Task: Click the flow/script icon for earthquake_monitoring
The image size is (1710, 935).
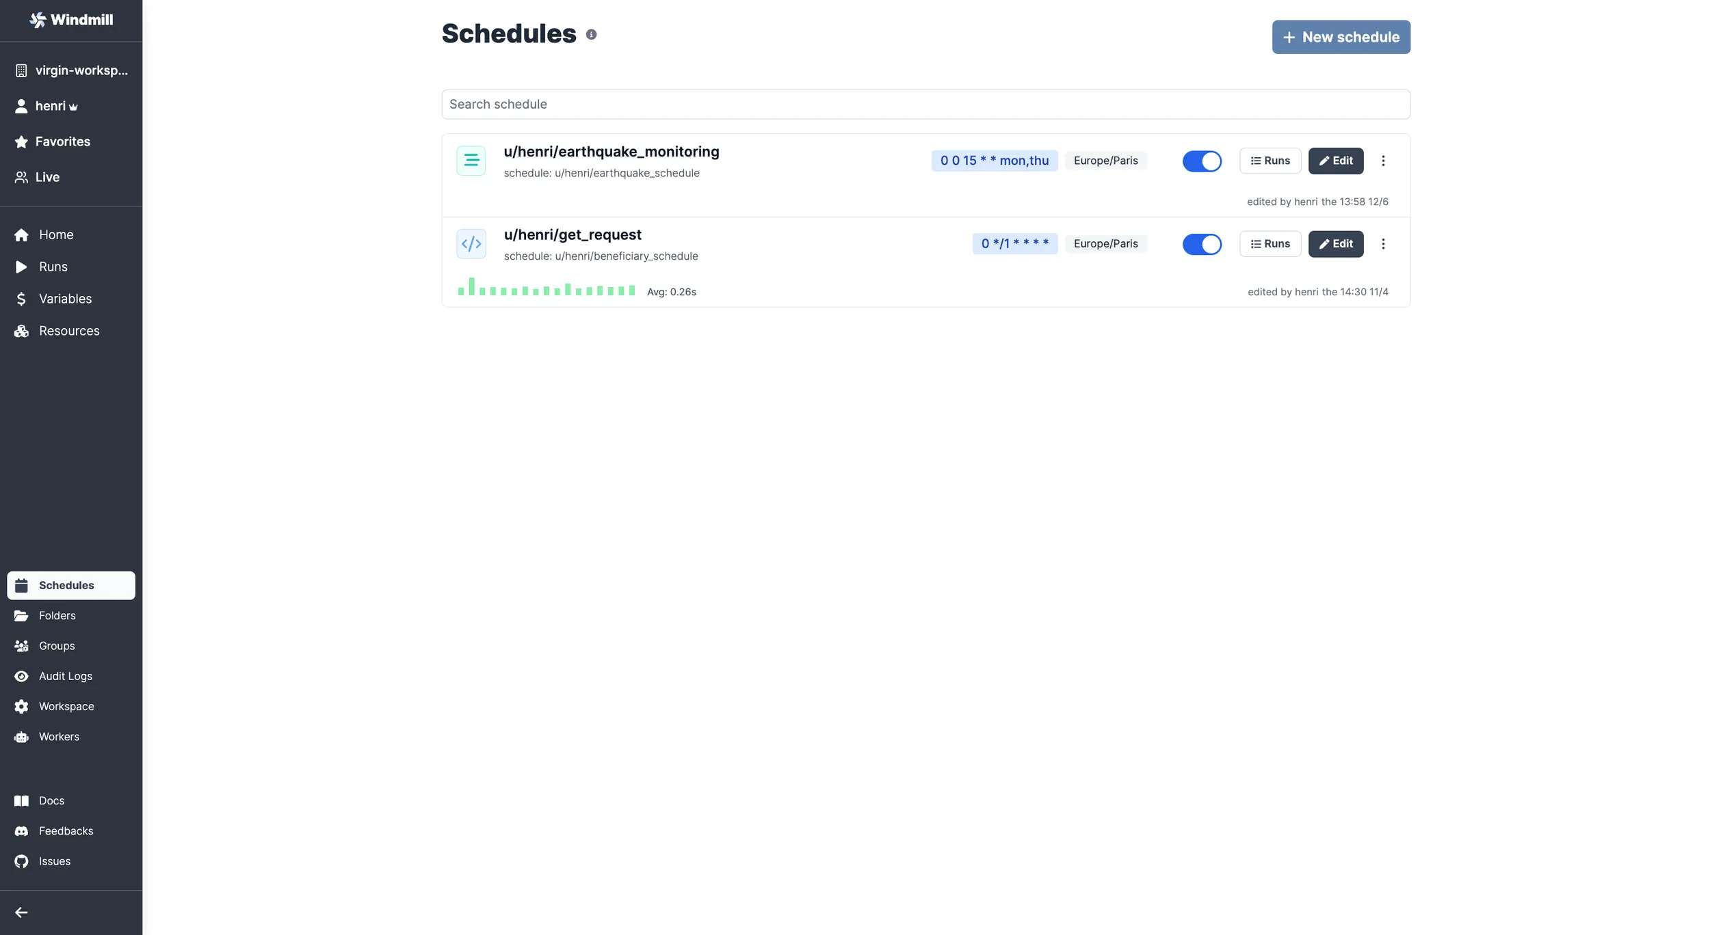Action: pos(471,160)
